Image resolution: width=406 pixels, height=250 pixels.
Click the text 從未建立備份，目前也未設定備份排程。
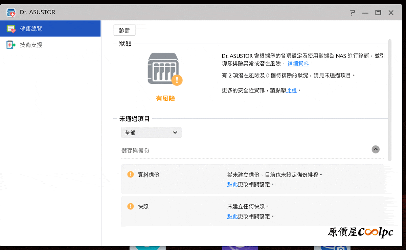275,175
